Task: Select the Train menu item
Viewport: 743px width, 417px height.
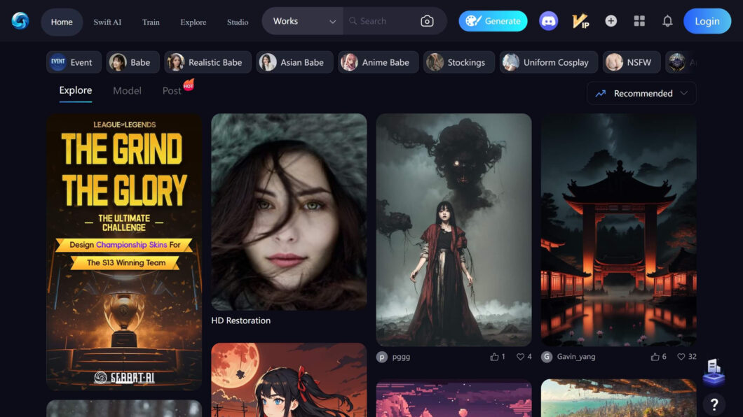Action: (151, 22)
